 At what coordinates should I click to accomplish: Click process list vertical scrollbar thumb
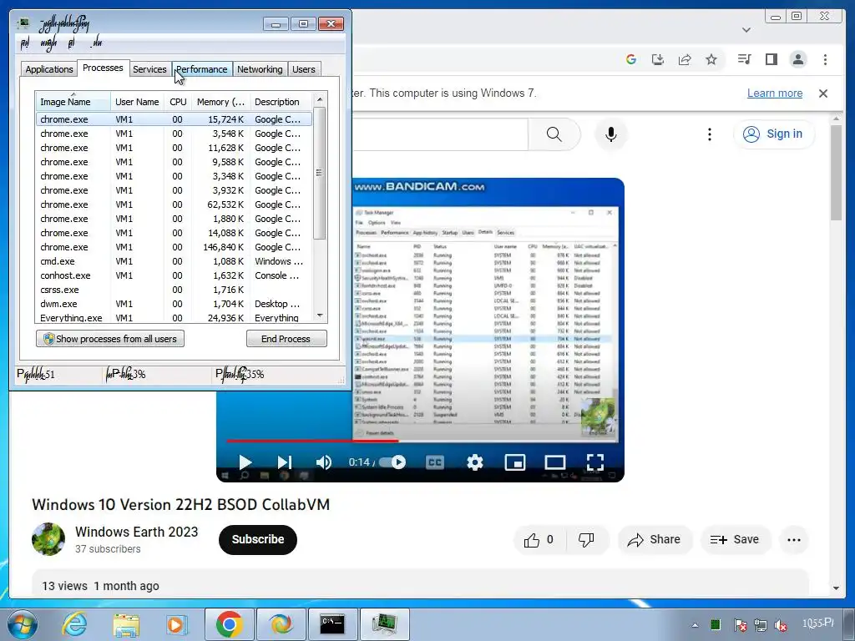(320, 174)
